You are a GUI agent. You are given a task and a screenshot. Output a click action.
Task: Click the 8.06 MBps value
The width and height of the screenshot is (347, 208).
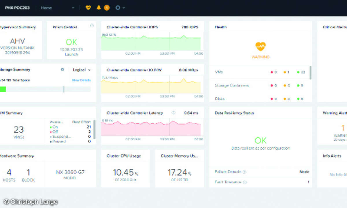189,70
